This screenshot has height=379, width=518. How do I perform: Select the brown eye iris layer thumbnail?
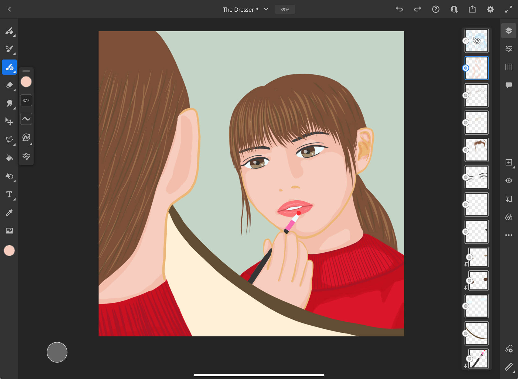point(478,281)
